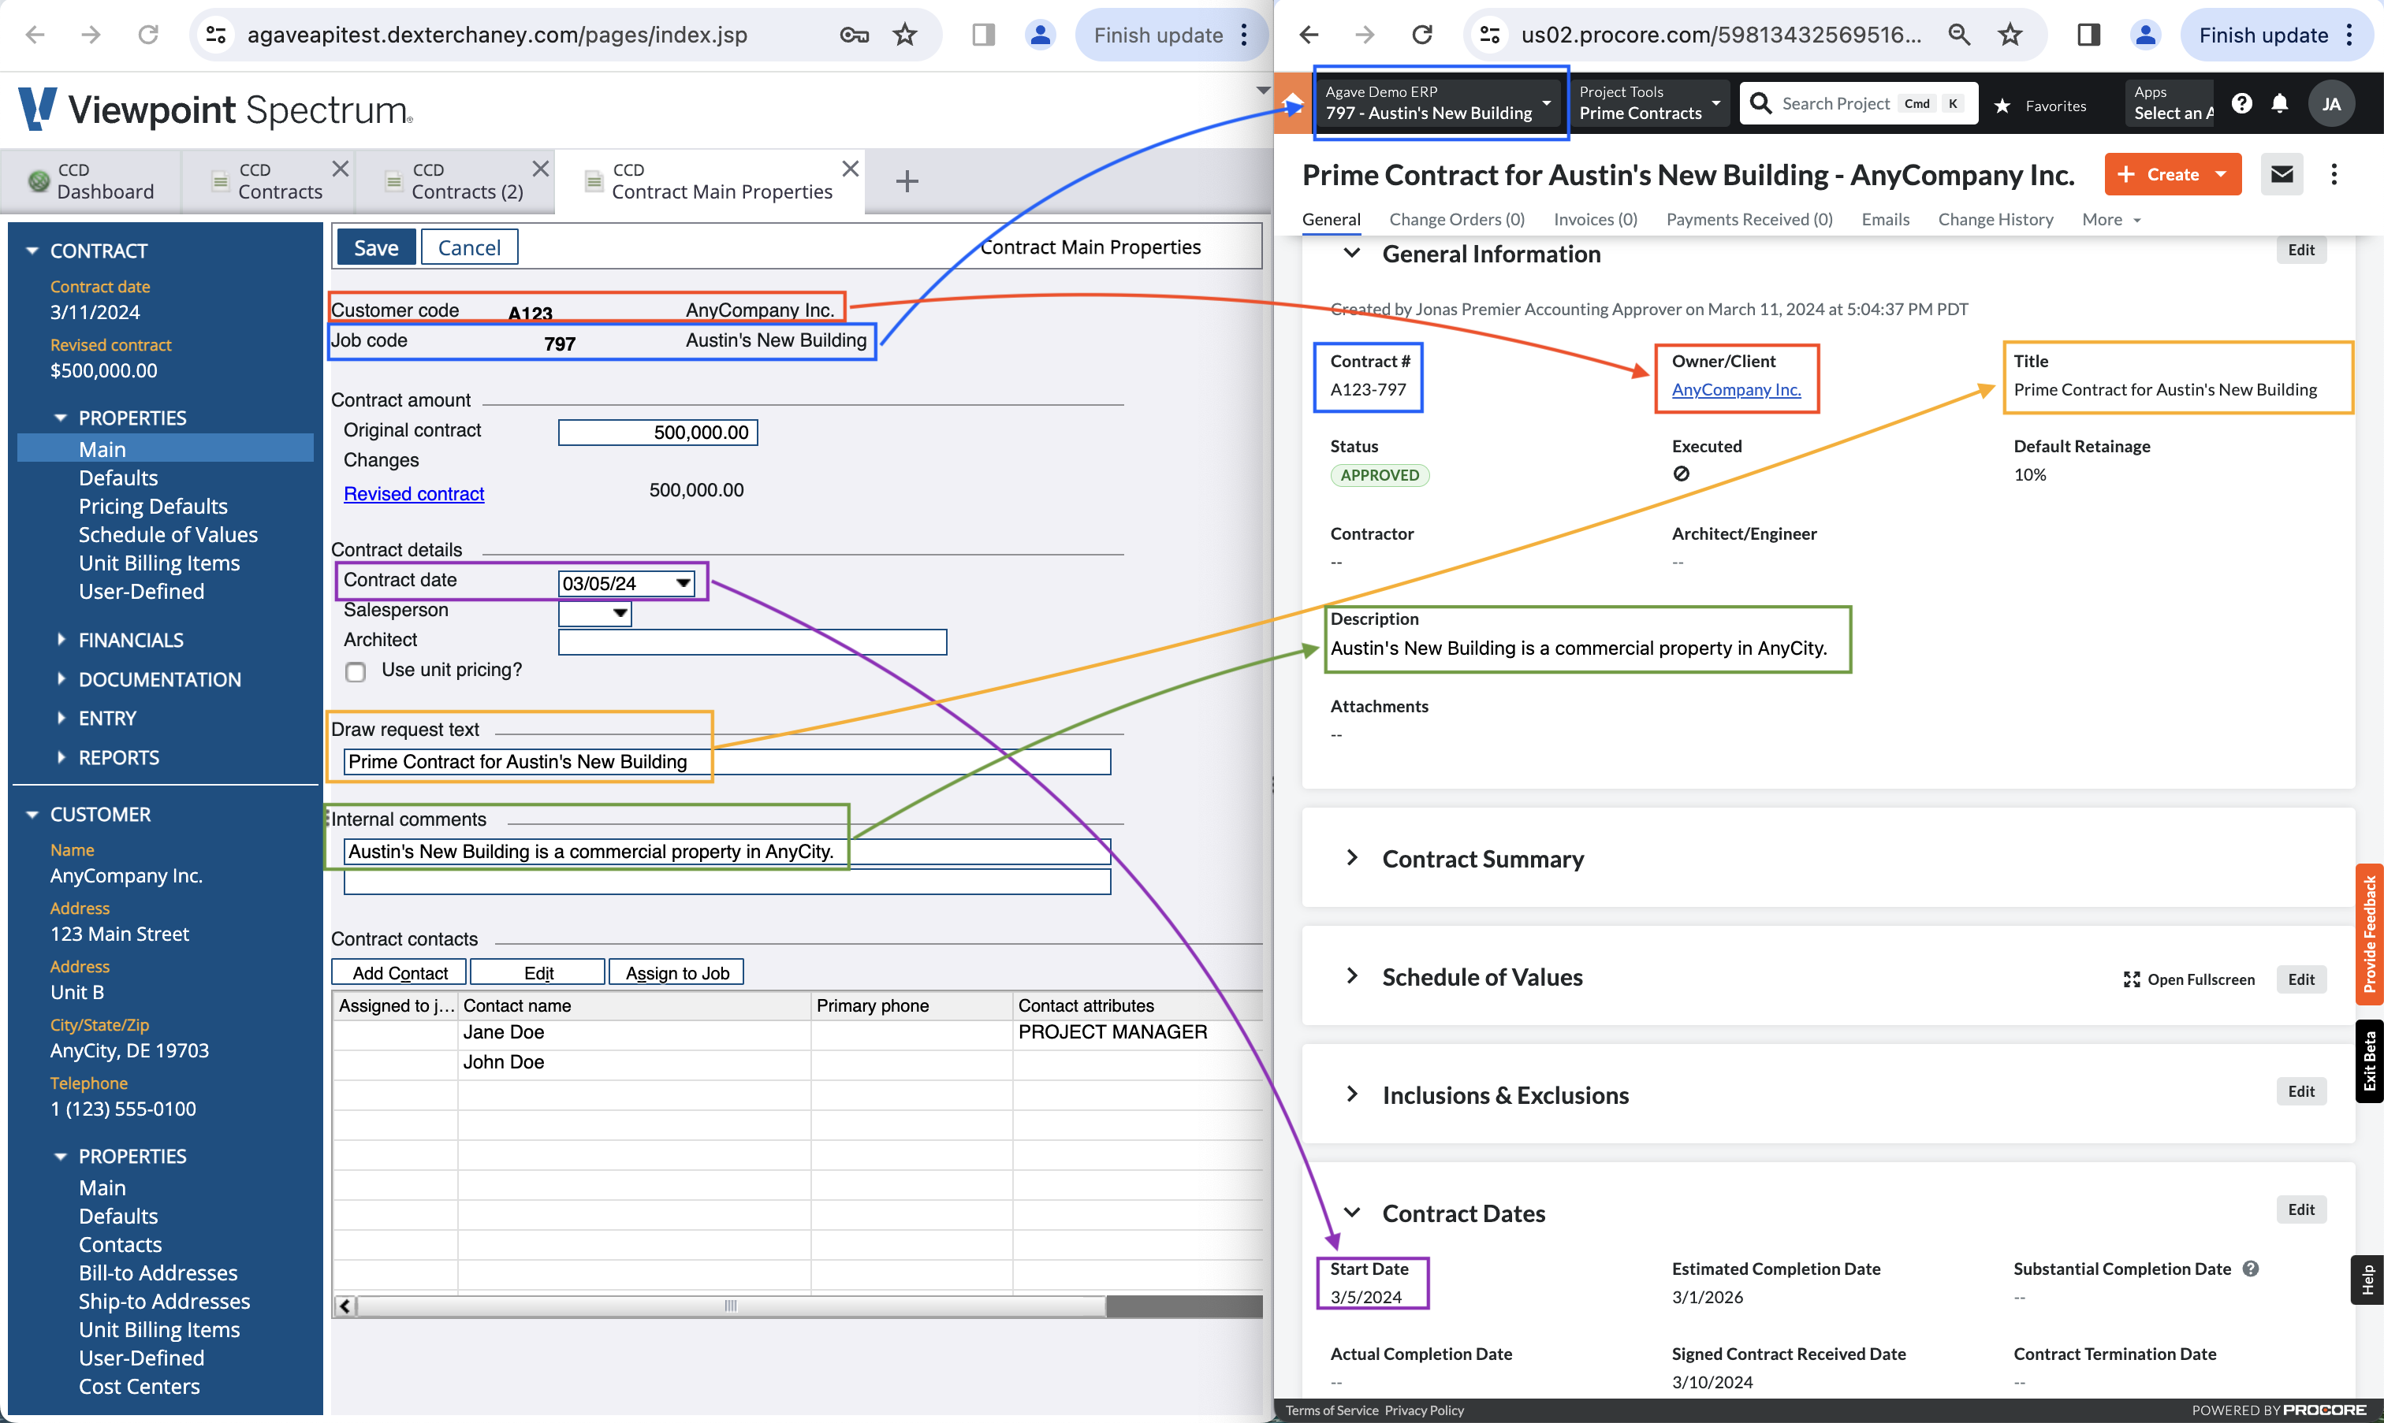
Task: Click the email envelope icon beside Create
Action: [x=2282, y=173]
